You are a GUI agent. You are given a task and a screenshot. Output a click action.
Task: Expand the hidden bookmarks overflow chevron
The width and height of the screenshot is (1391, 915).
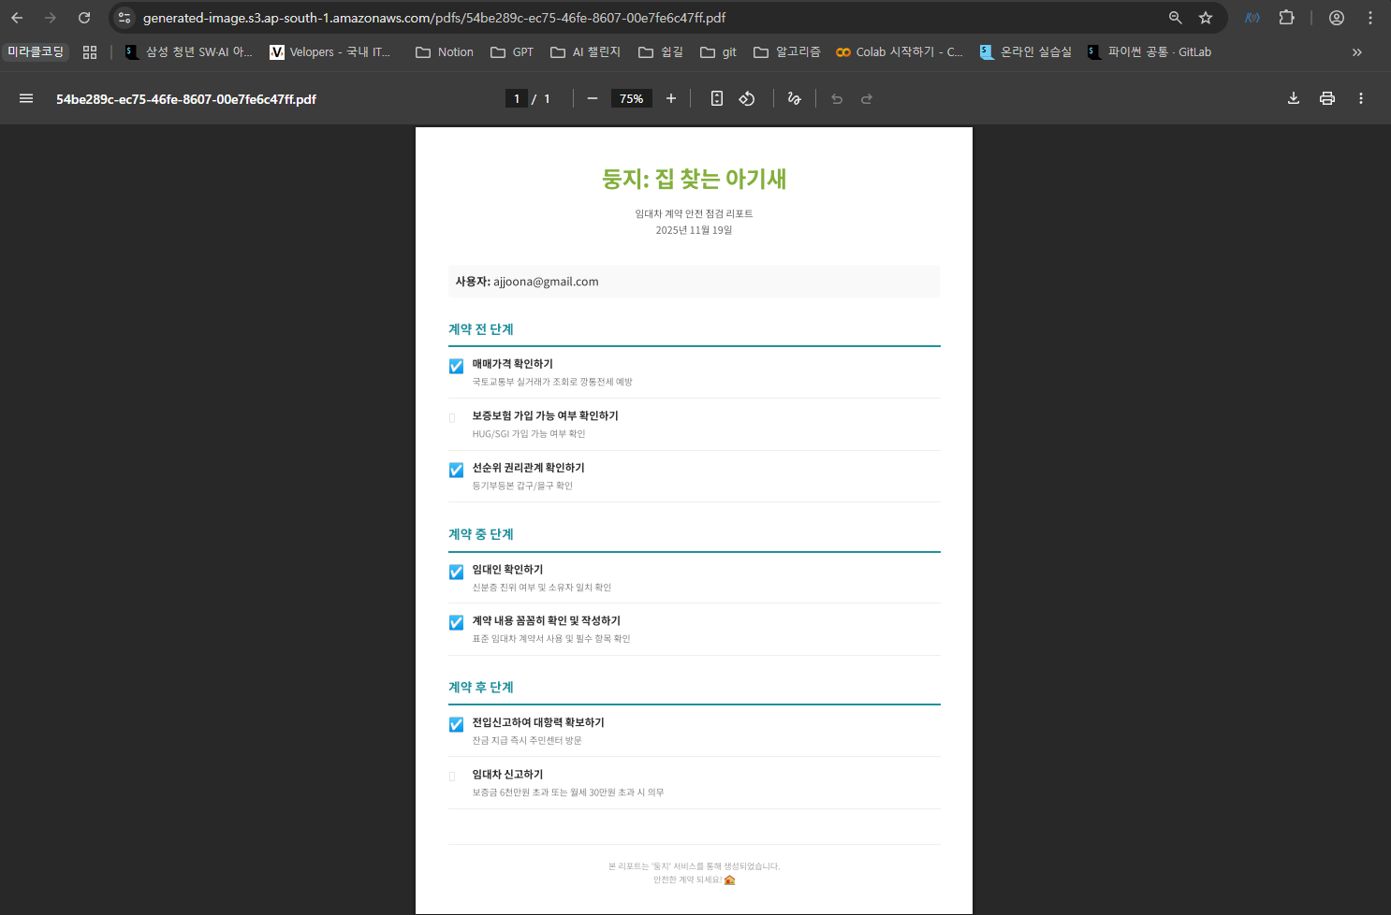tap(1356, 52)
